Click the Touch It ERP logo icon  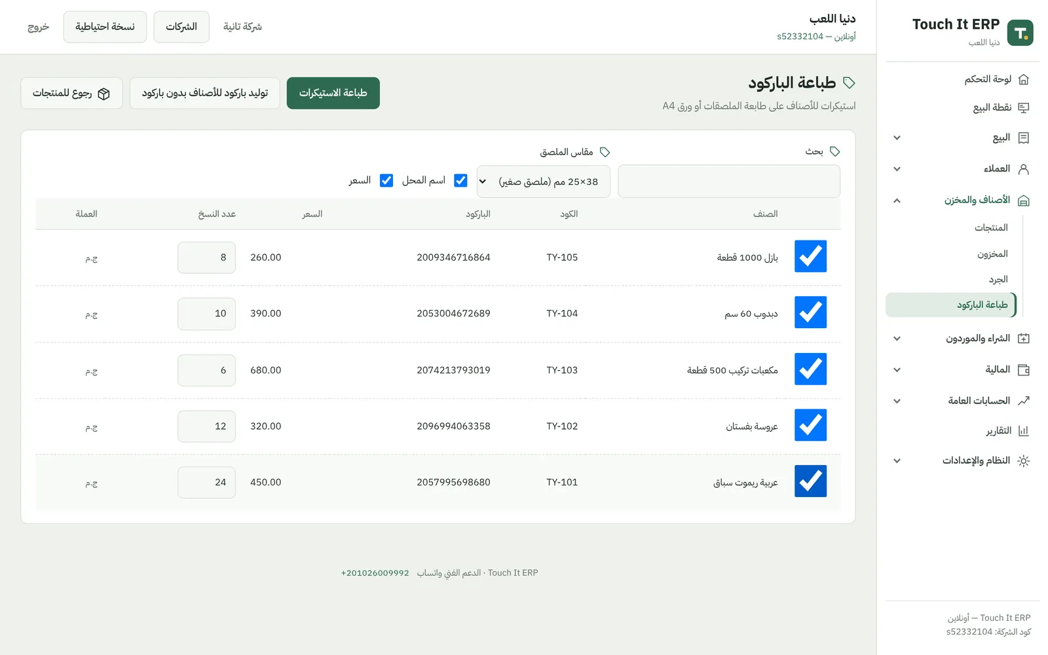click(1020, 33)
